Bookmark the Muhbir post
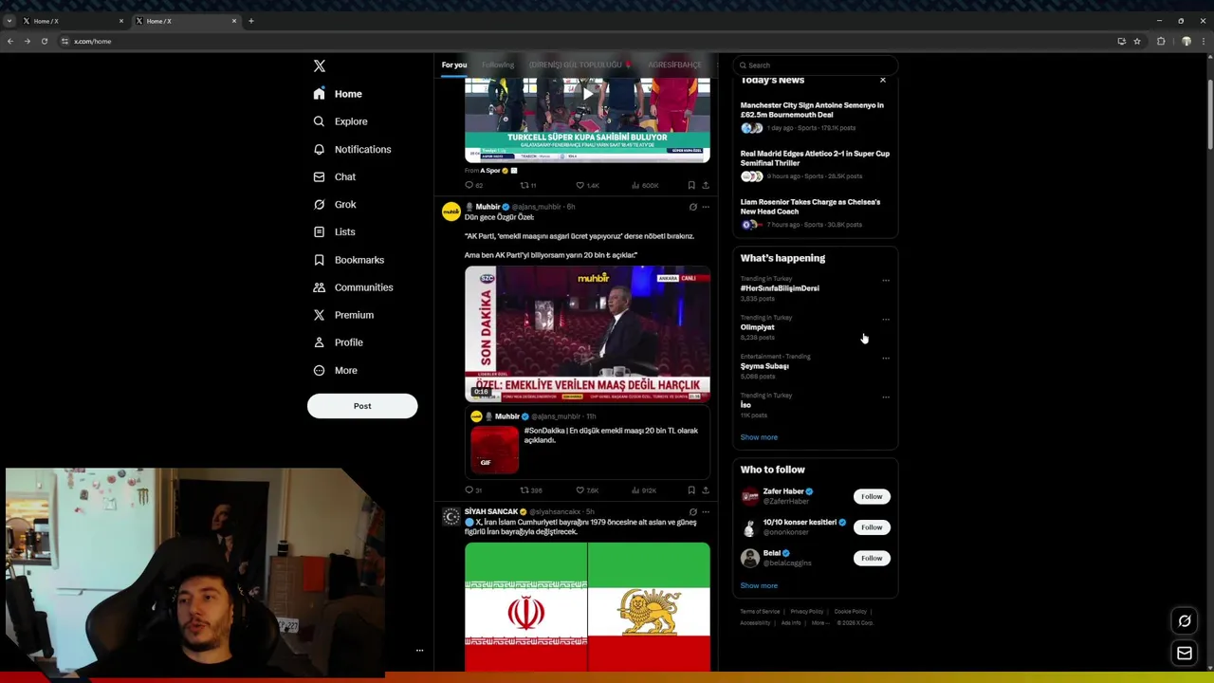Screen dimensions: 1214x683 tap(691, 490)
